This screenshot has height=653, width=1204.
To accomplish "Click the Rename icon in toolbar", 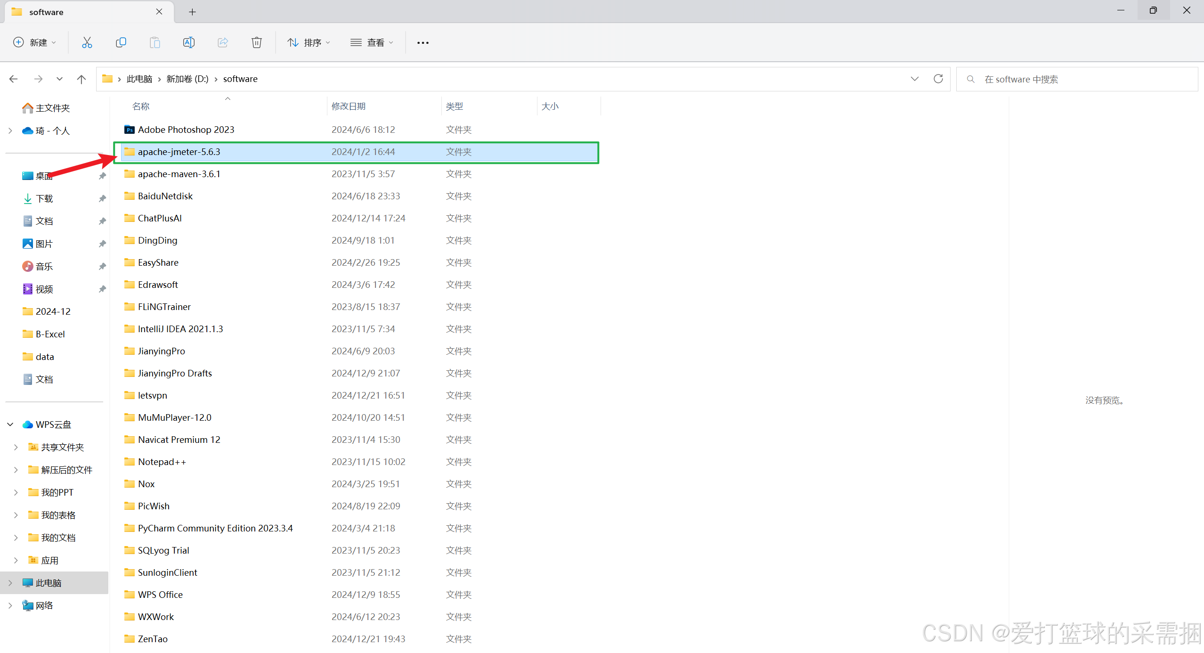I will [188, 42].
